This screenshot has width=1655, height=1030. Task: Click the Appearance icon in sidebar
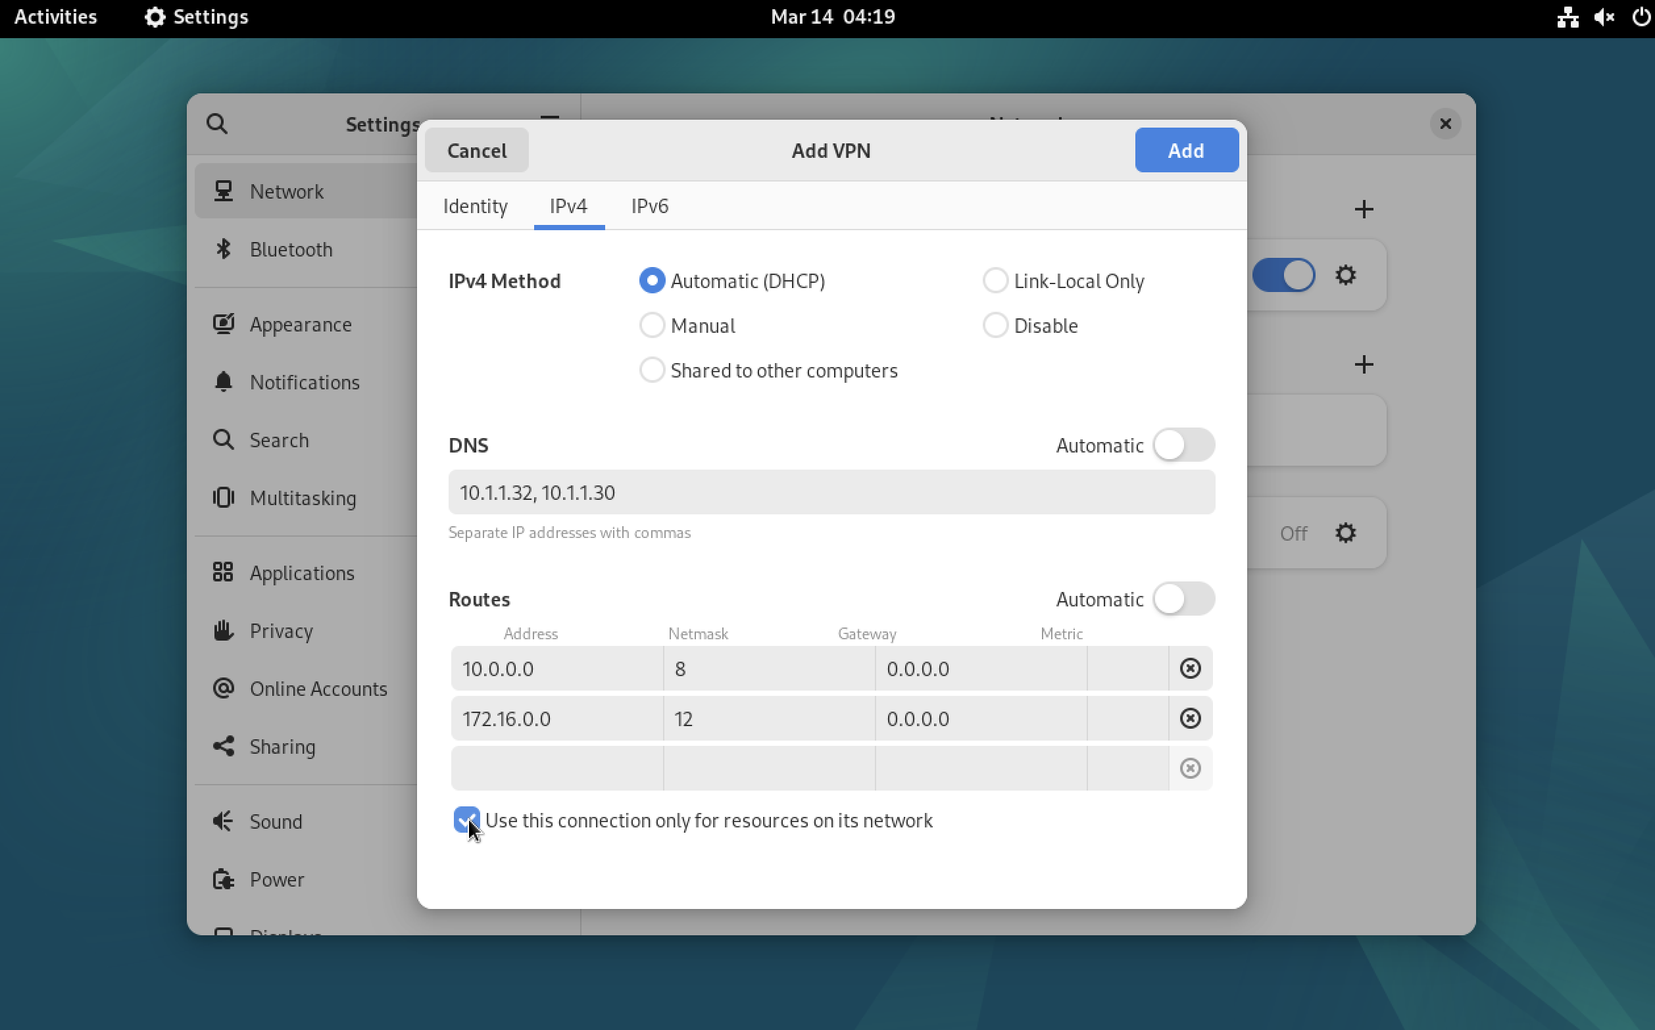(x=224, y=324)
